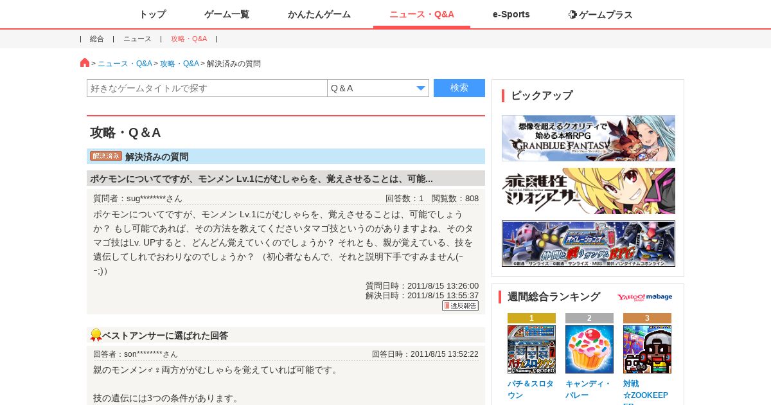
Task: Click the 対戦☆ZOOKEEPER title link
Action: [x=646, y=392]
